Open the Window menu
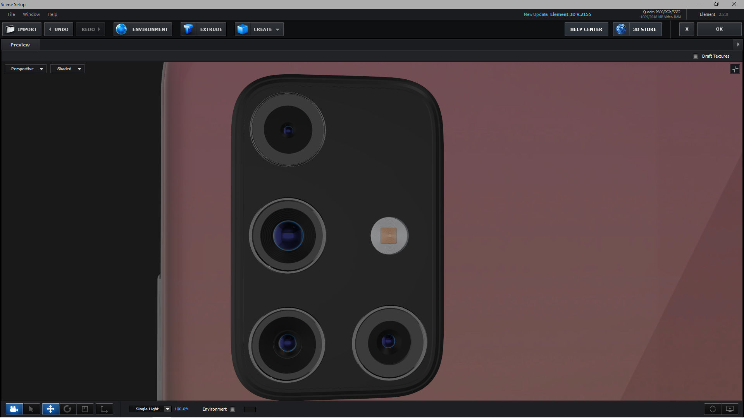 tap(31, 14)
